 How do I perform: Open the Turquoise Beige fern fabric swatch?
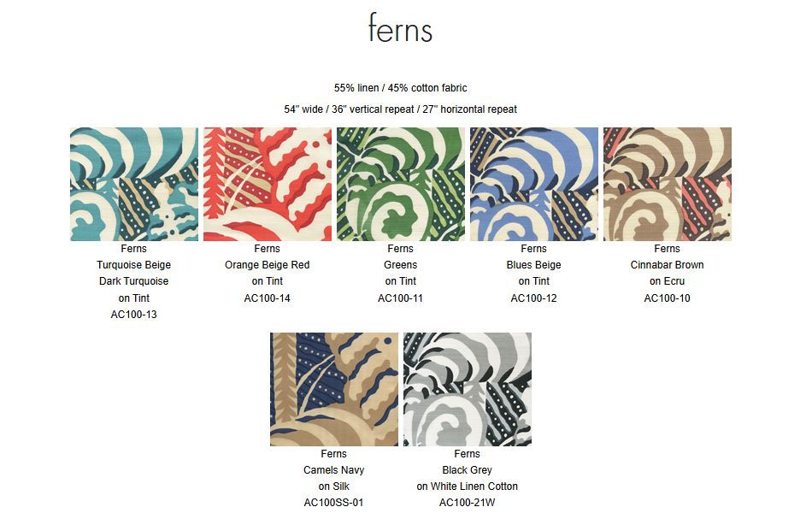[x=134, y=184]
